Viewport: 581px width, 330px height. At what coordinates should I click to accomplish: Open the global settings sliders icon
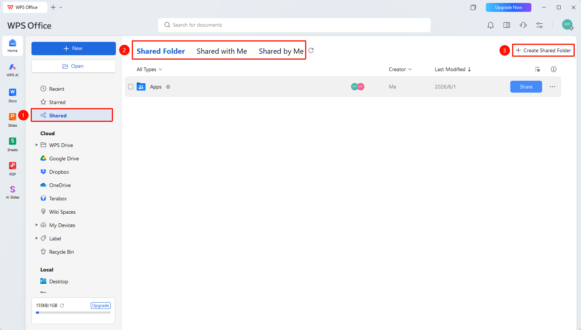pos(540,25)
